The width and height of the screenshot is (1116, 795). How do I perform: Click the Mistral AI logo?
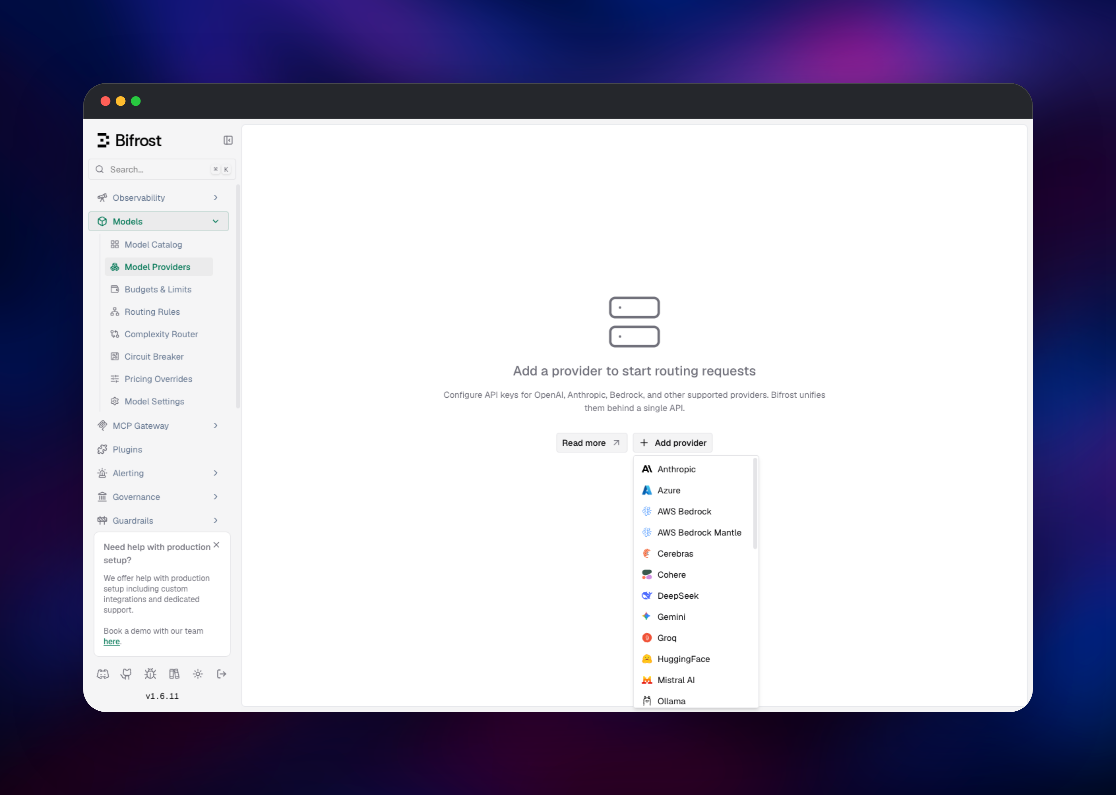tap(647, 680)
